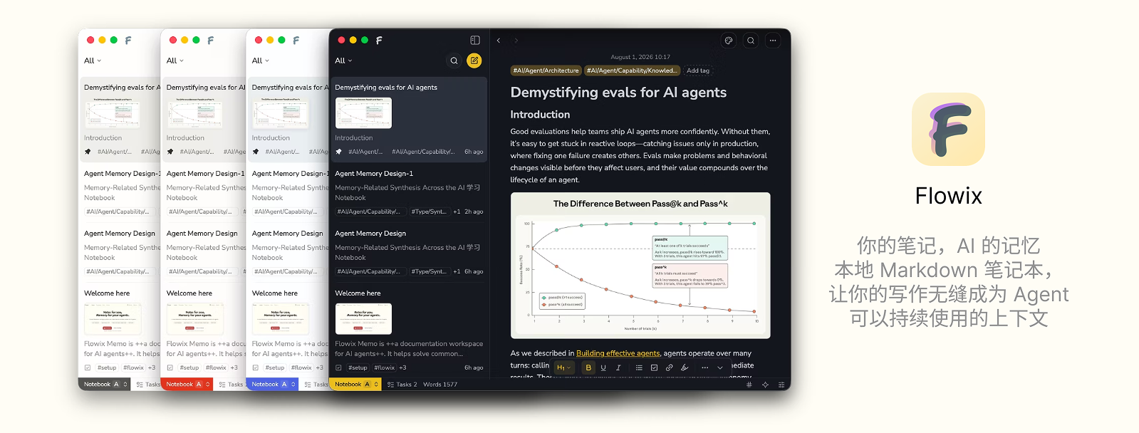Open the red Notebook switcher
The width and height of the screenshot is (1139, 433).
click(x=187, y=385)
